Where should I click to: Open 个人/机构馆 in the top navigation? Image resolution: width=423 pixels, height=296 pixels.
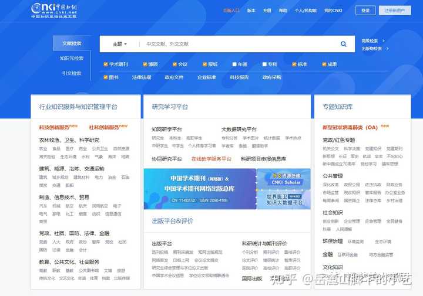305,11
